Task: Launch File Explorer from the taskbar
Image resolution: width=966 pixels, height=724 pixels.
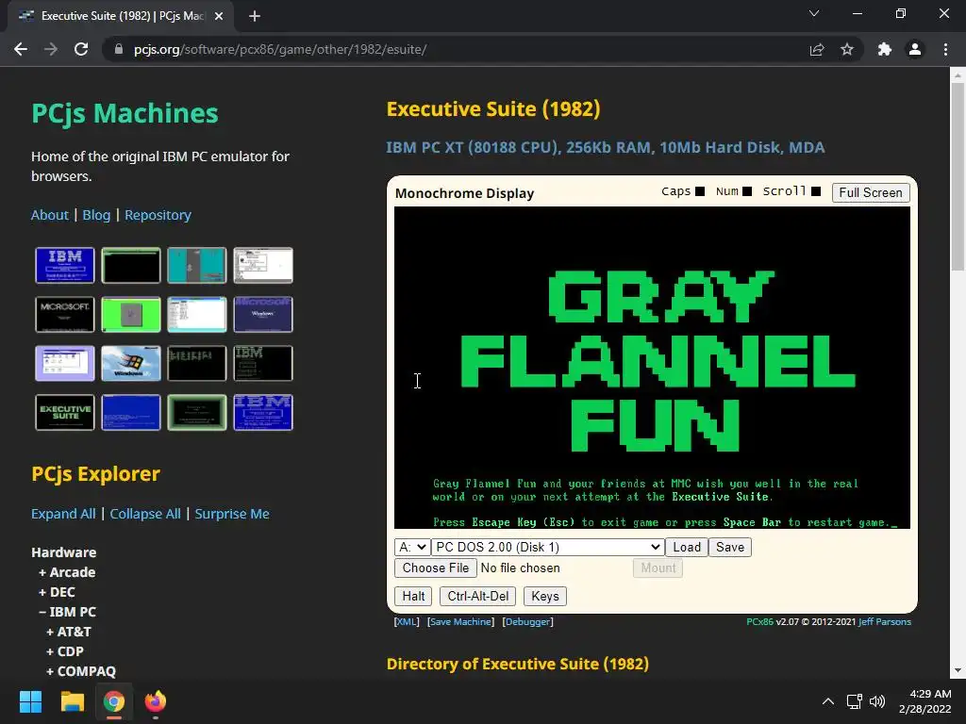Action: click(72, 701)
